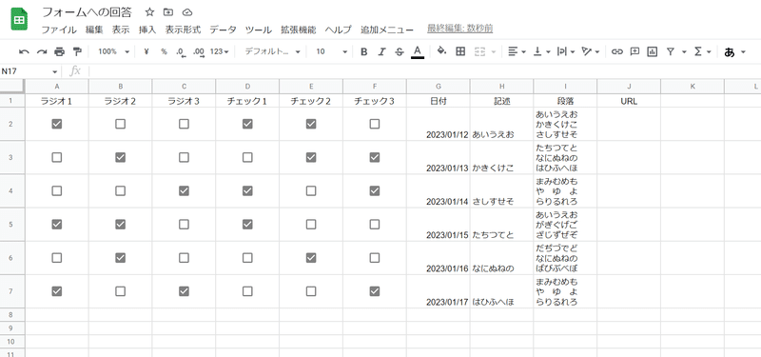Image resolution: width=761 pixels, height=357 pixels.
Task: Activate the paint format tool
Action: tap(77, 51)
